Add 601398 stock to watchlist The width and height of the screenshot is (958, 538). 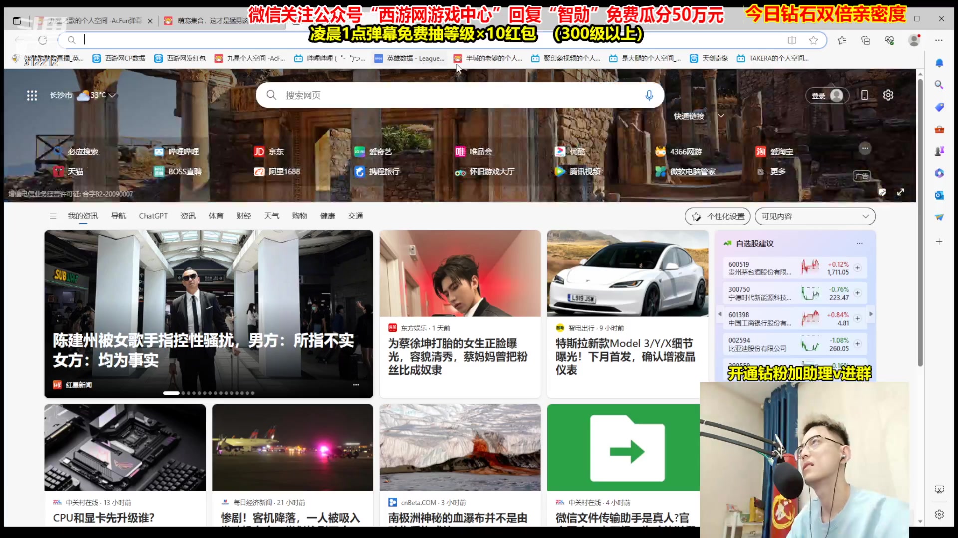tap(858, 319)
